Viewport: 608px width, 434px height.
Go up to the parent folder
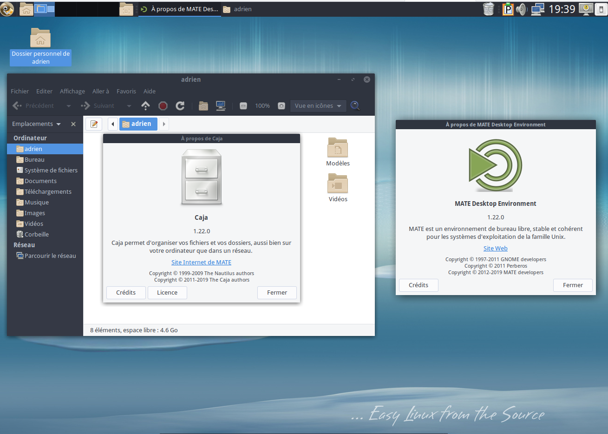[x=145, y=106]
